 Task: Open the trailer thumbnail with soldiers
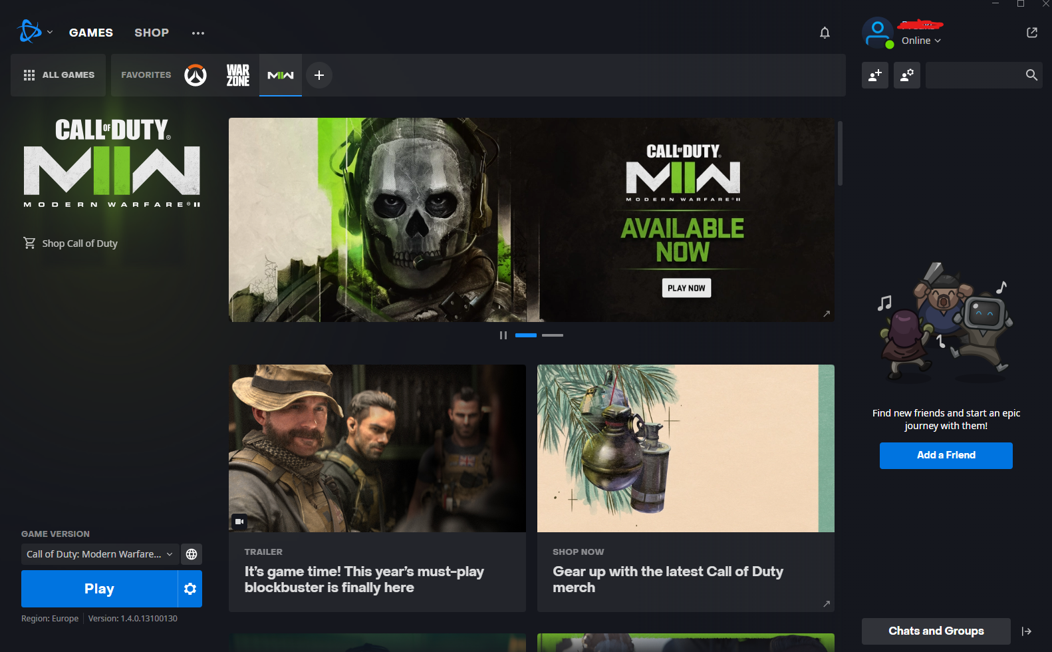[377, 448]
